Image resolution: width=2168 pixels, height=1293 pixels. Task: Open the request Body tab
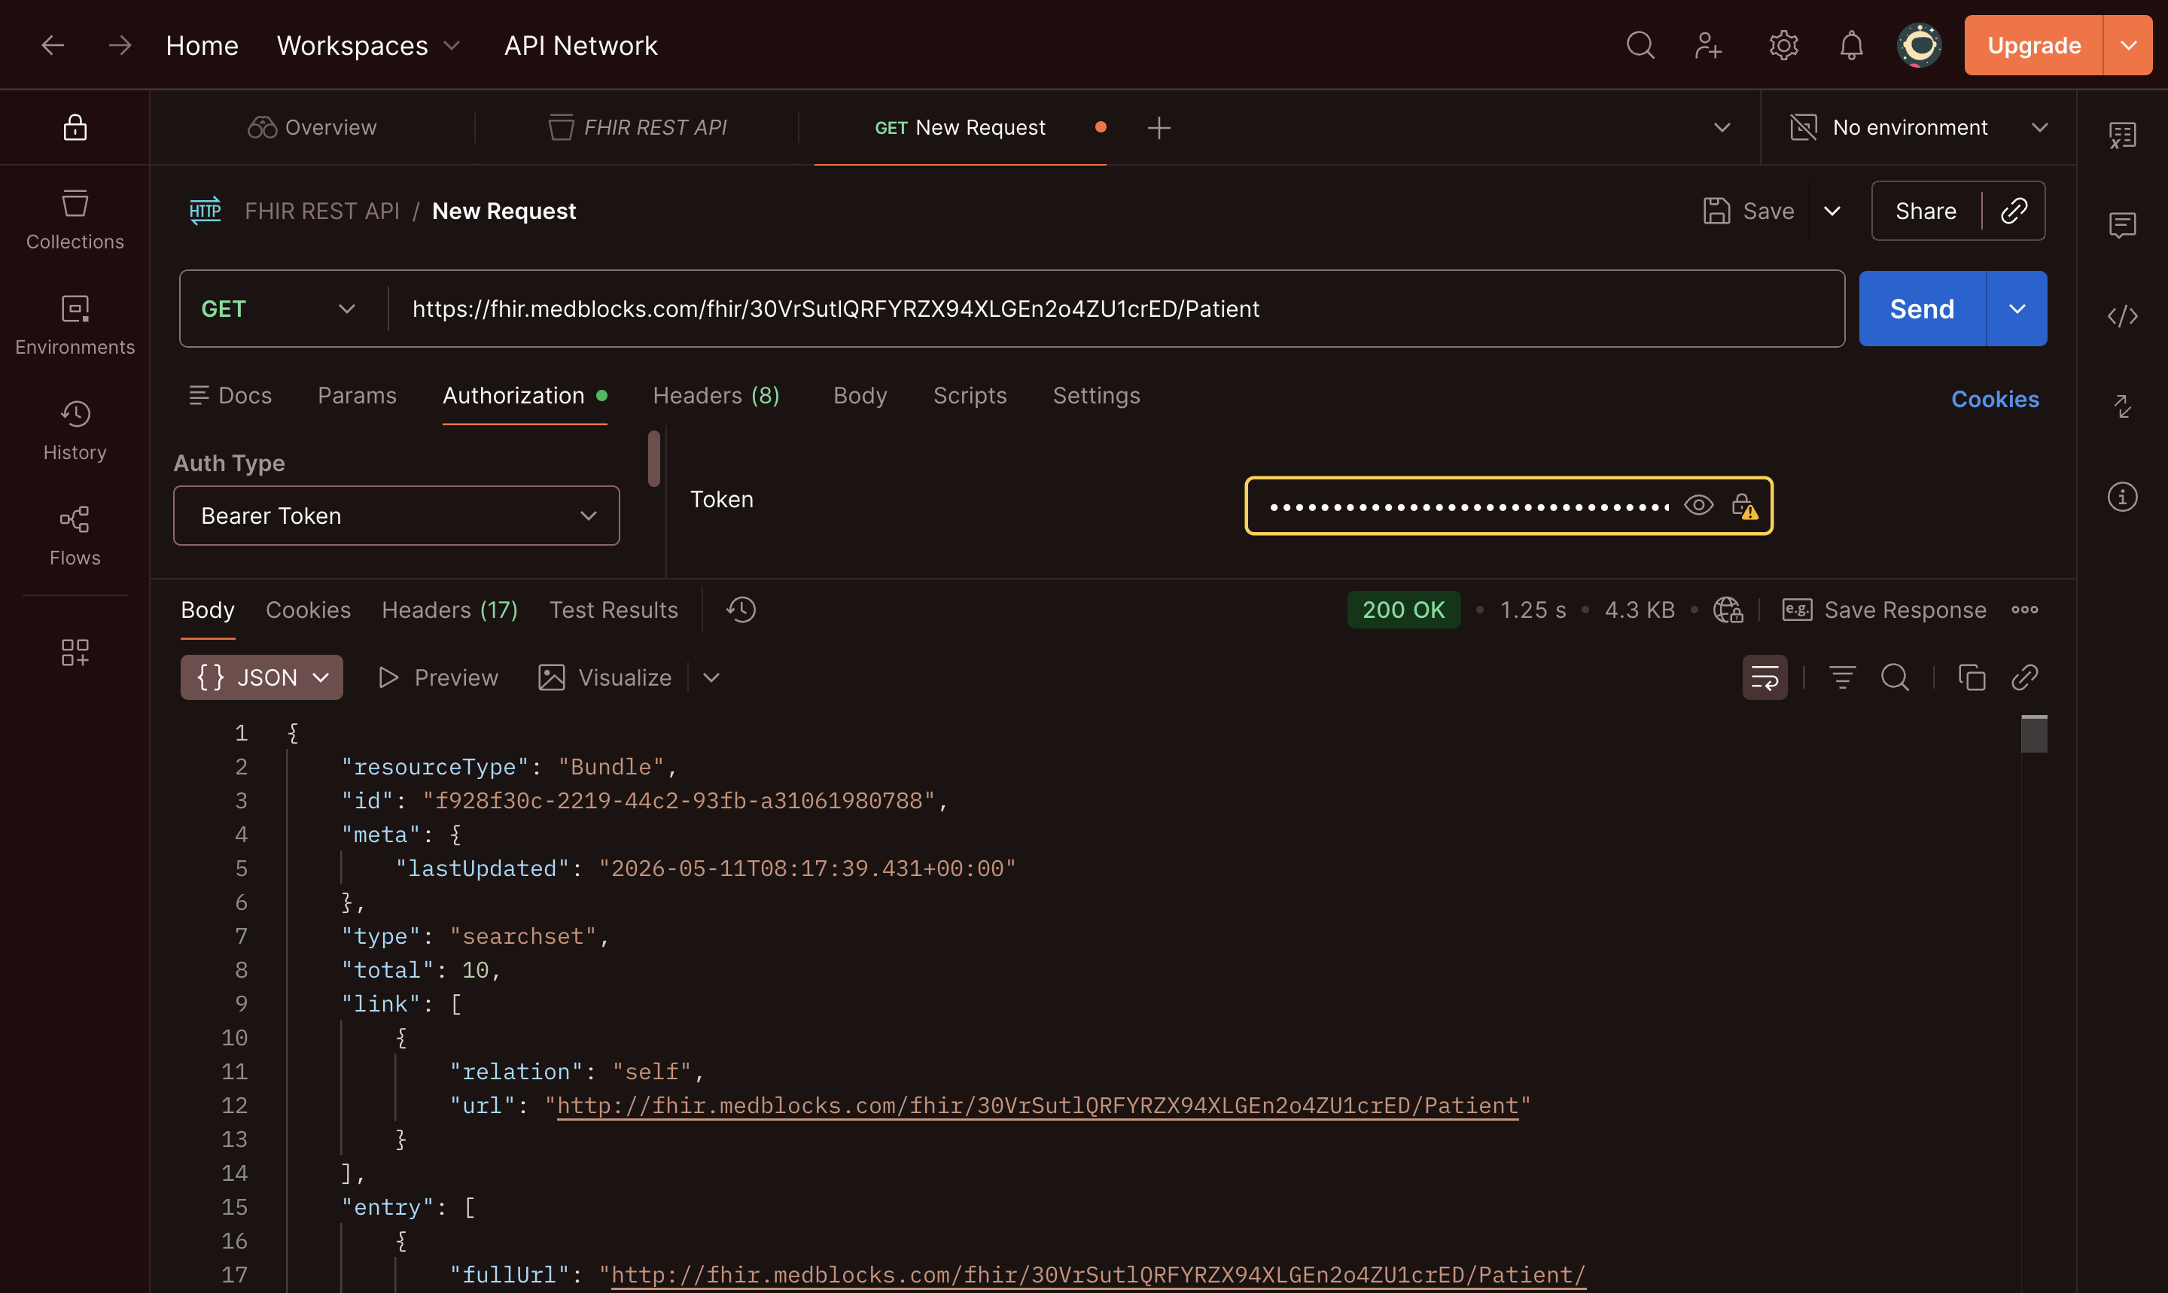tap(860, 396)
